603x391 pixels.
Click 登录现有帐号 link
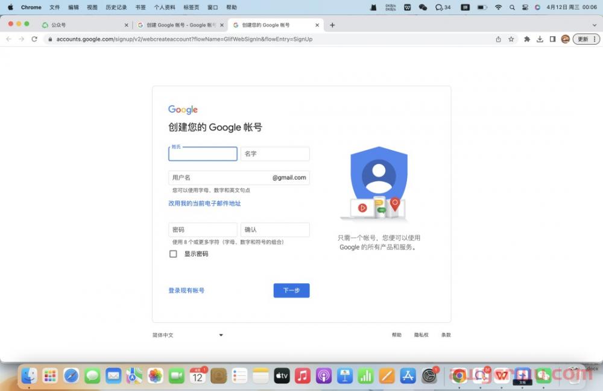186,290
